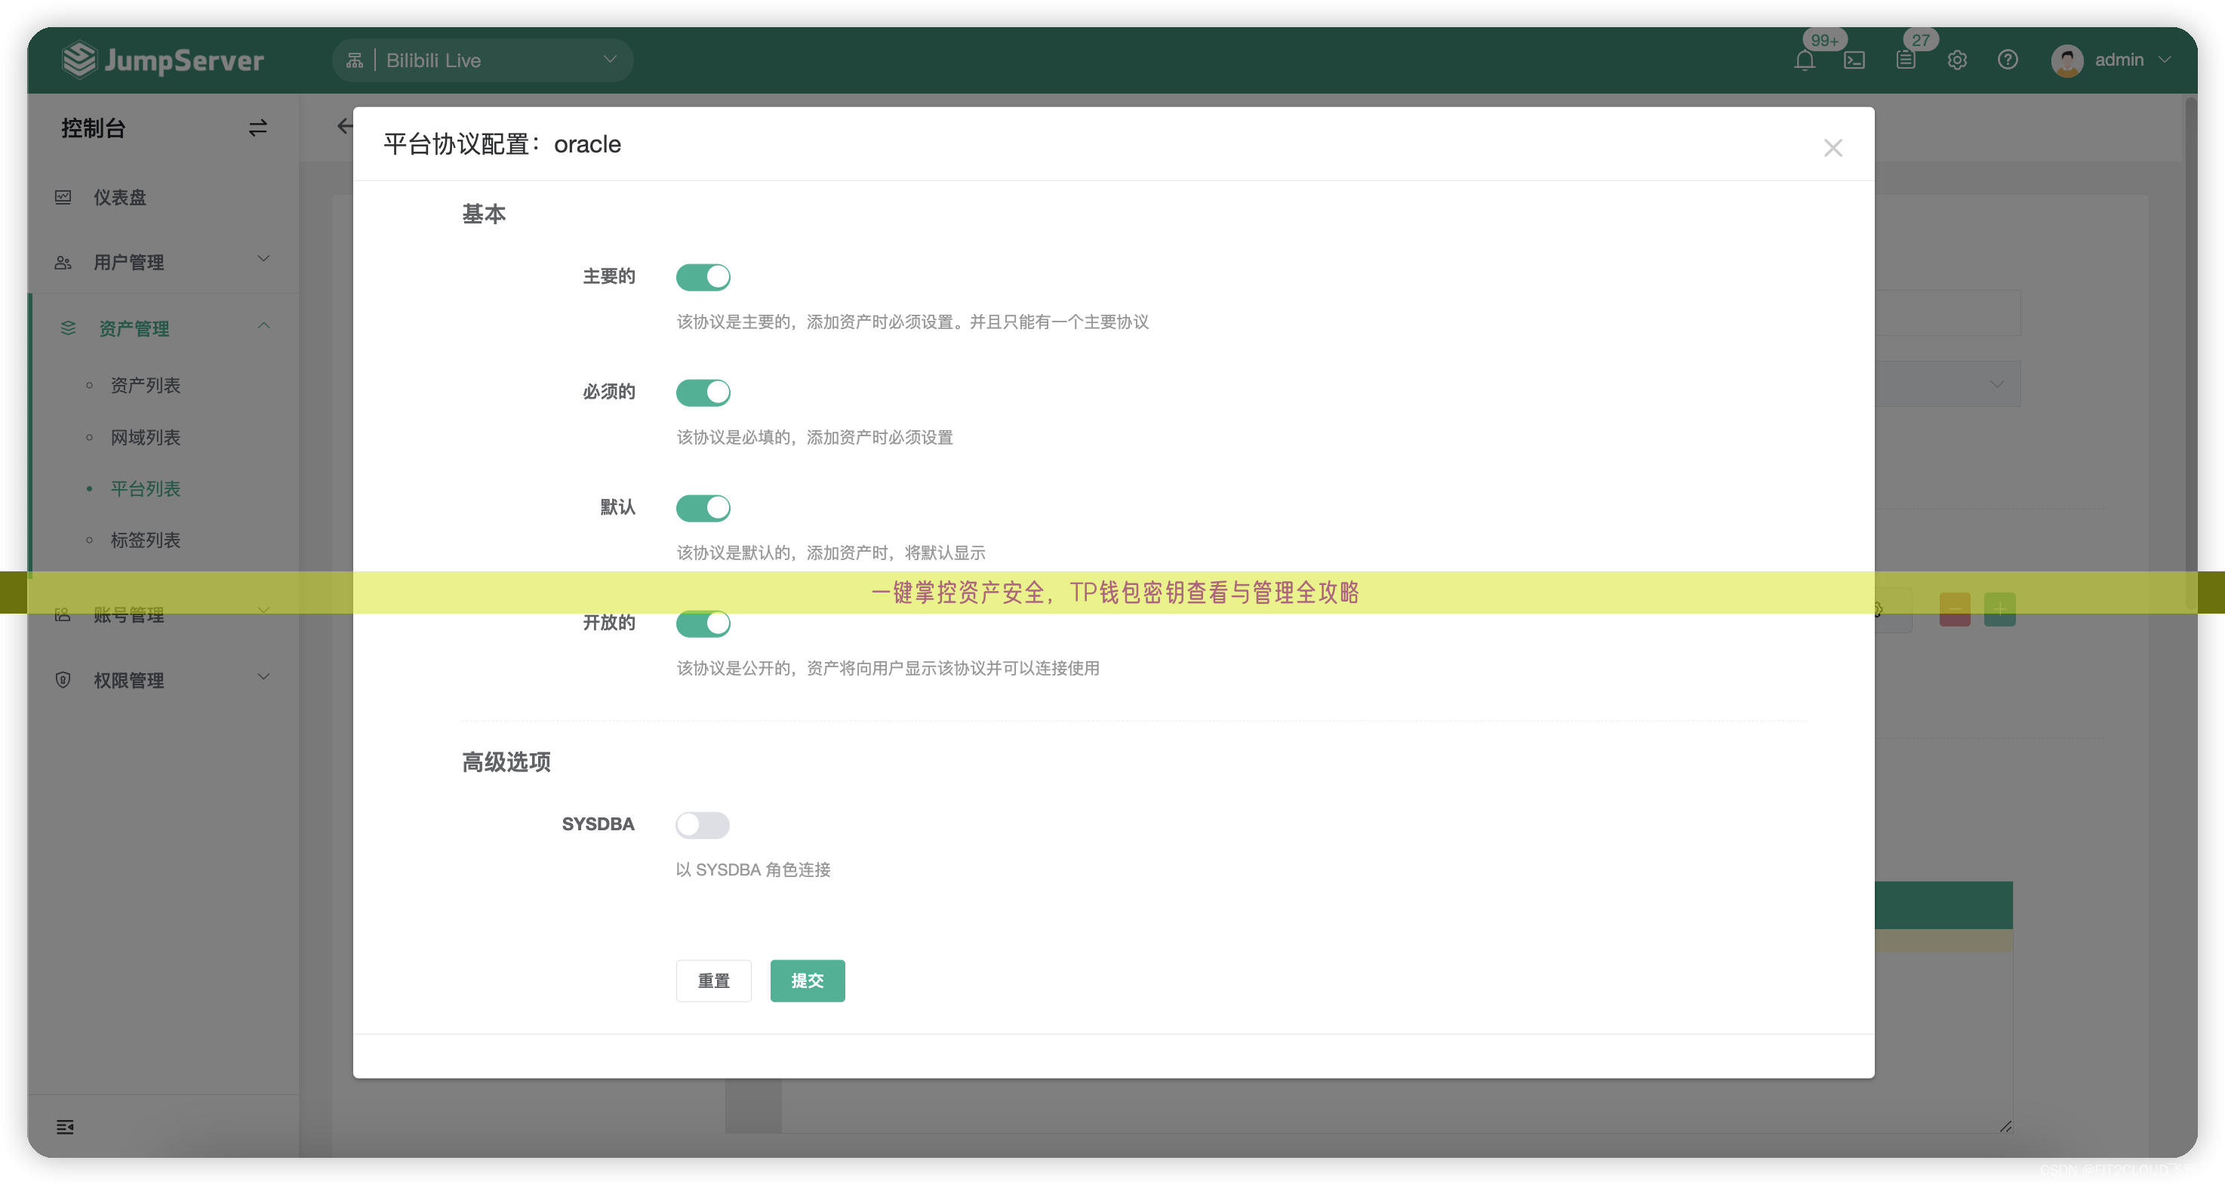Click the 资产管理 layers icon
Screen dimensions: 2225x1185
pyautogui.click(x=68, y=328)
